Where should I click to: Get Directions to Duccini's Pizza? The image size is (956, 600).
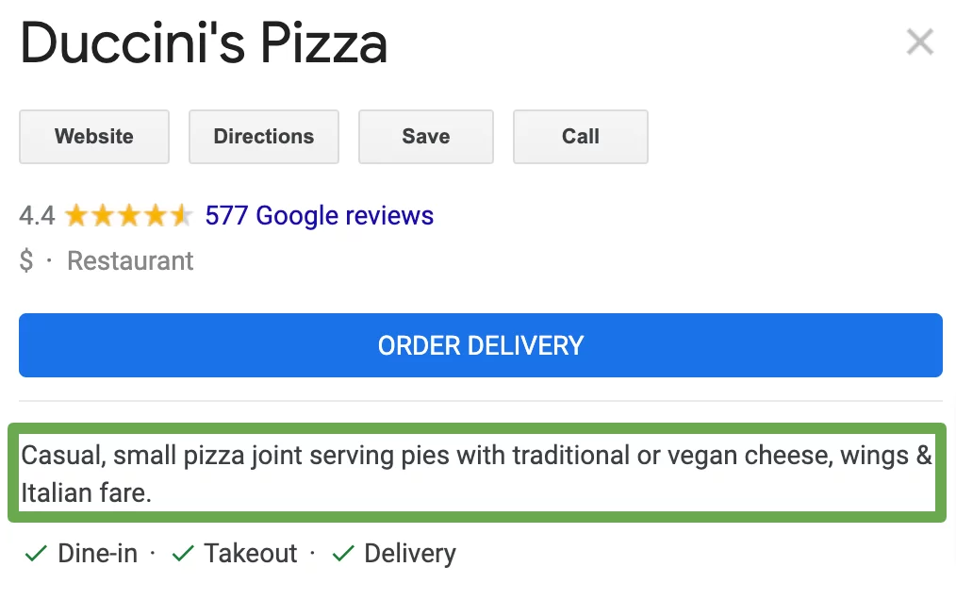coord(264,137)
